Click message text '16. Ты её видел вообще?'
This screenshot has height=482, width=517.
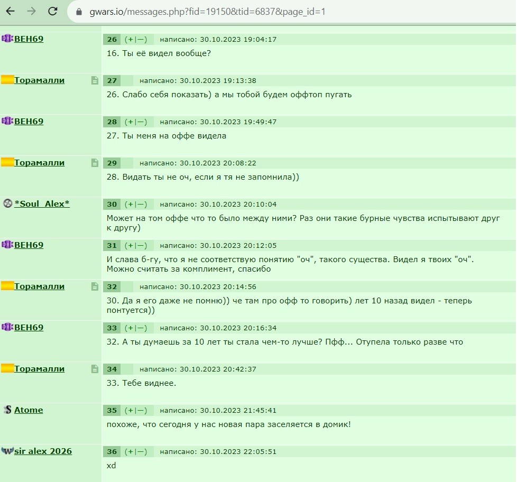point(159,53)
